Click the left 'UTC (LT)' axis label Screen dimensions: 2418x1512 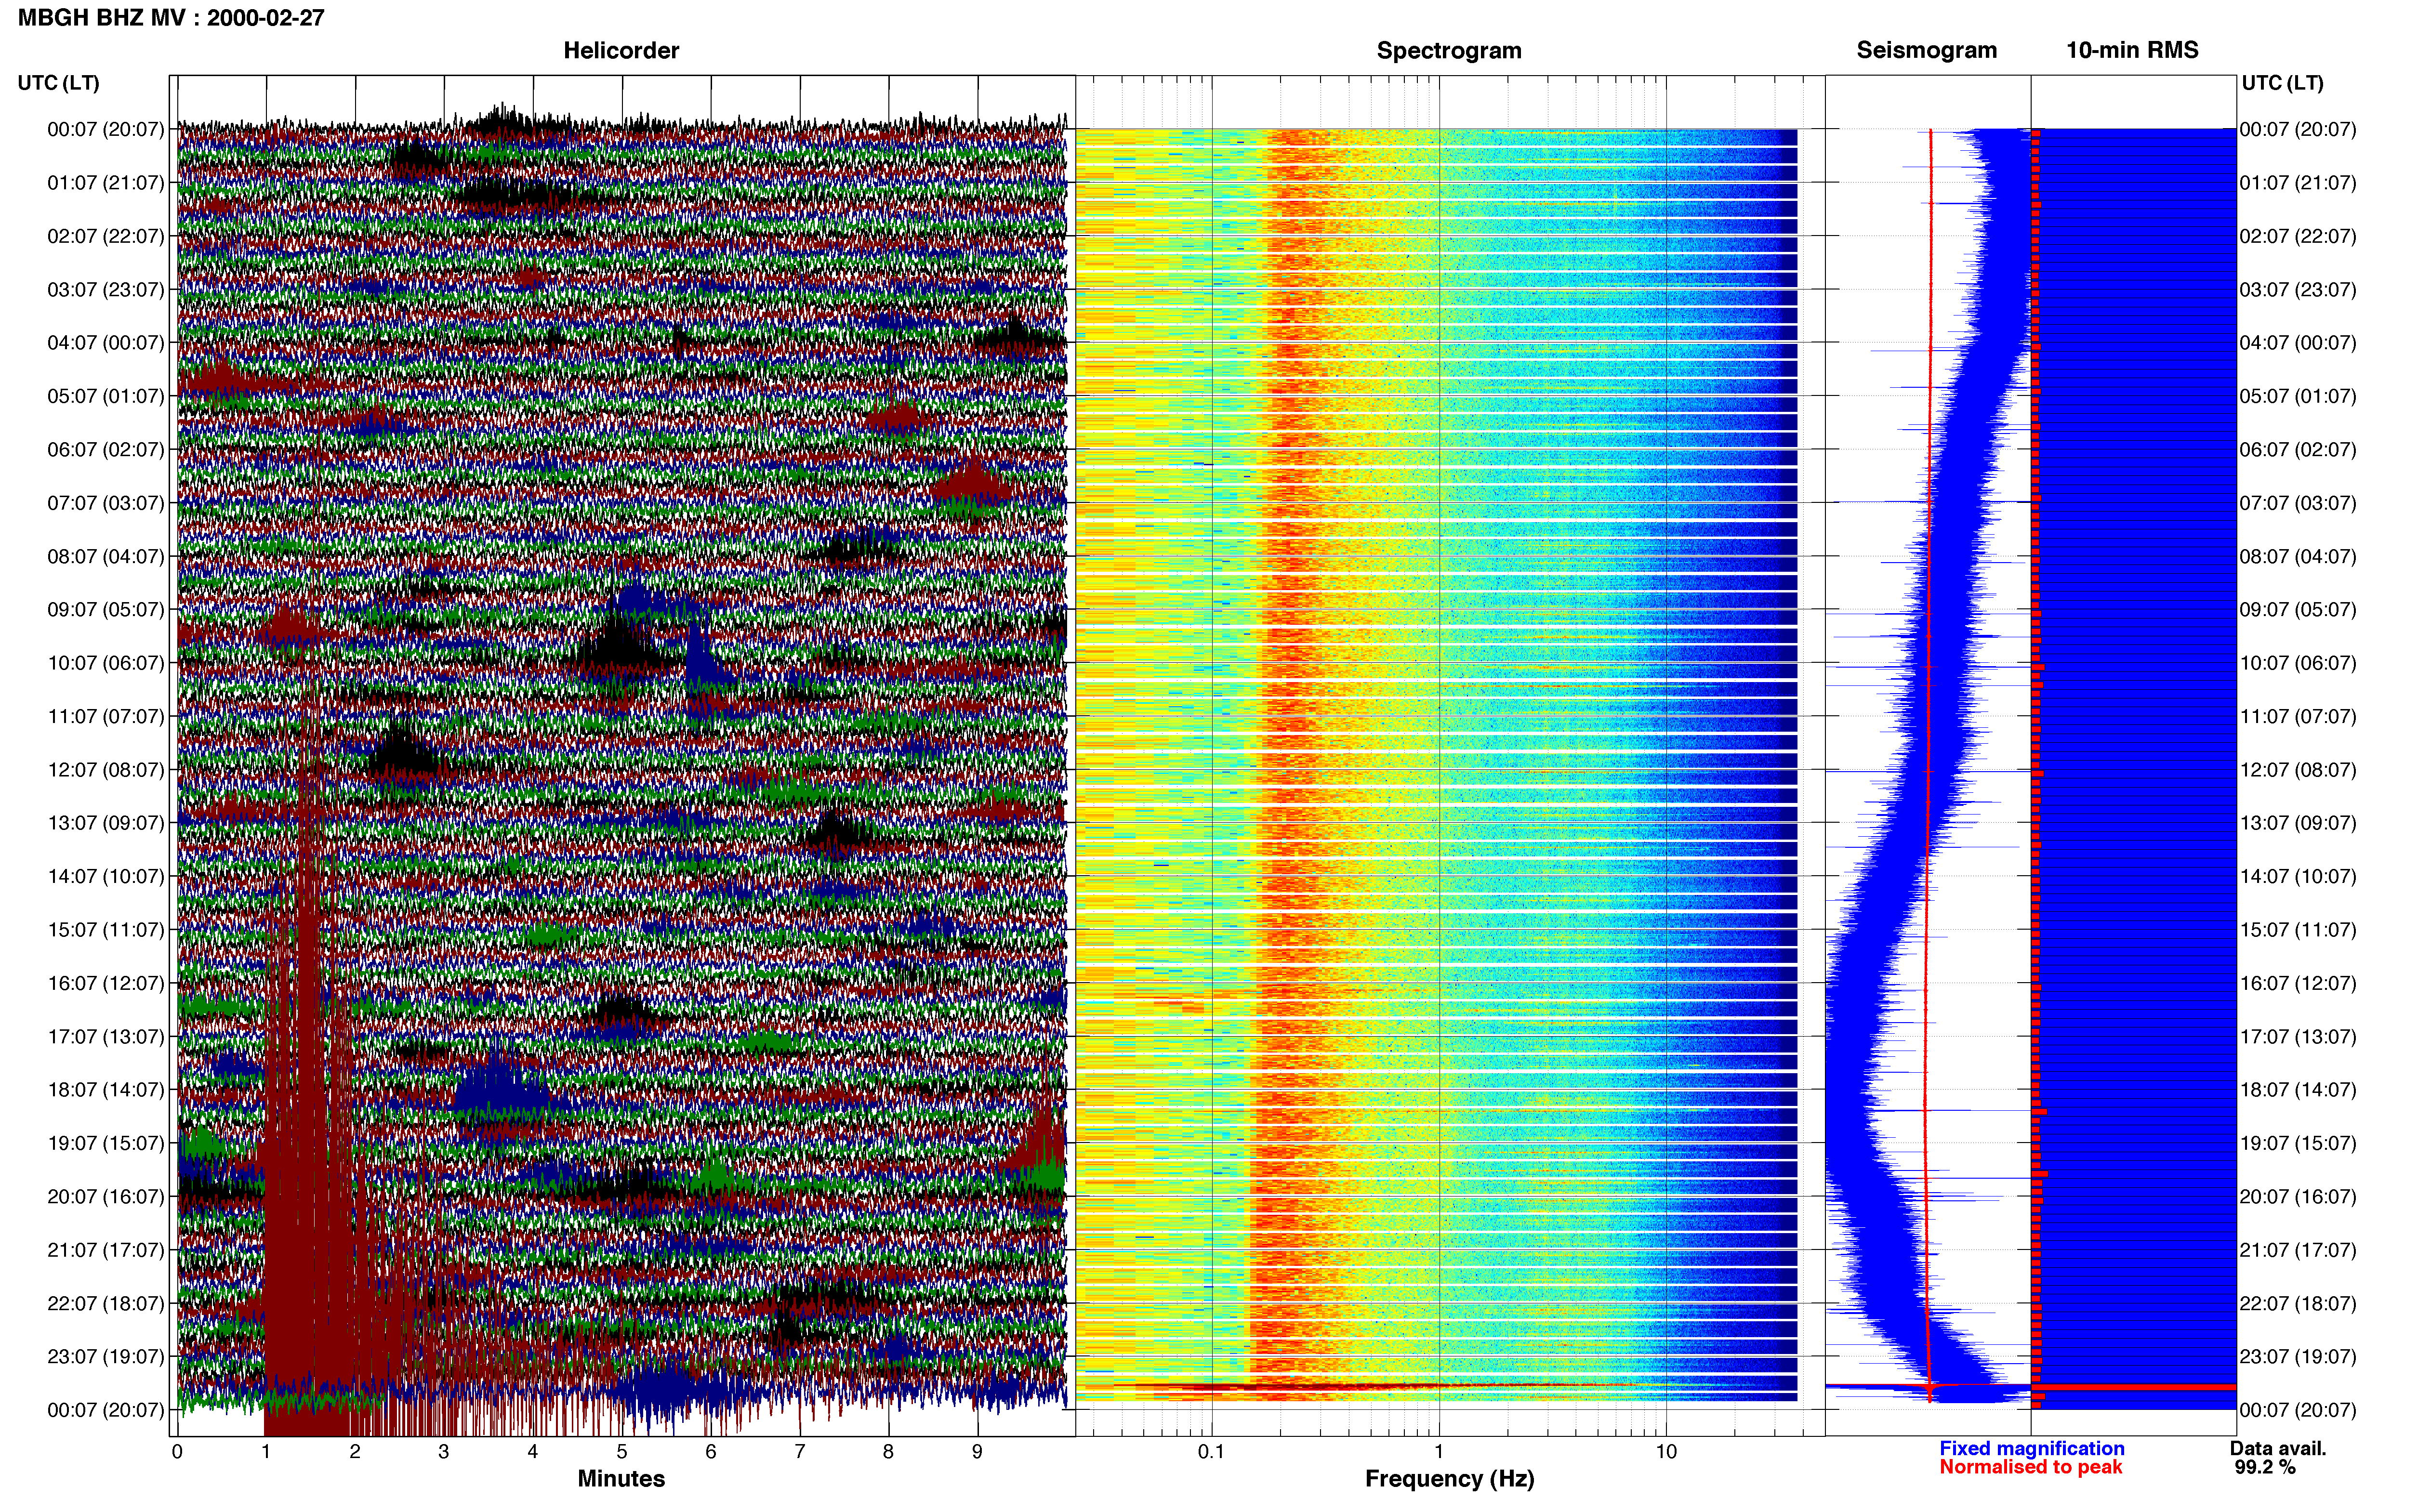click(58, 83)
